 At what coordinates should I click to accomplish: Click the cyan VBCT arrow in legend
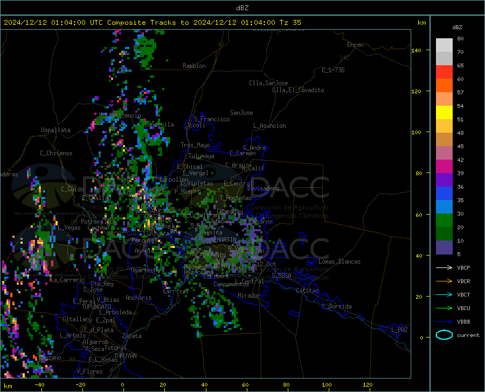coord(444,294)
